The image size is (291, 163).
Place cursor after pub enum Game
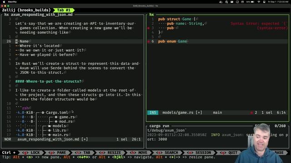click(x=188, y=41)
